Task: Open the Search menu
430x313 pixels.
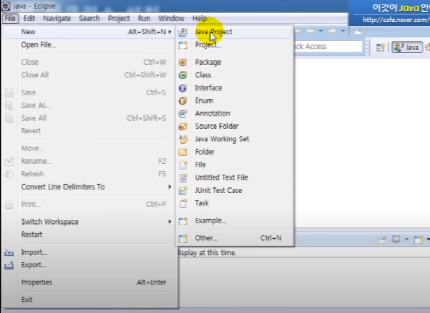Action: coord(89,19)
